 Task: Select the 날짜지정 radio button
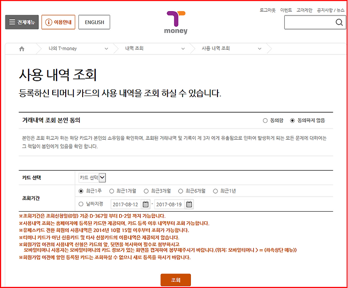pos(81,204)
